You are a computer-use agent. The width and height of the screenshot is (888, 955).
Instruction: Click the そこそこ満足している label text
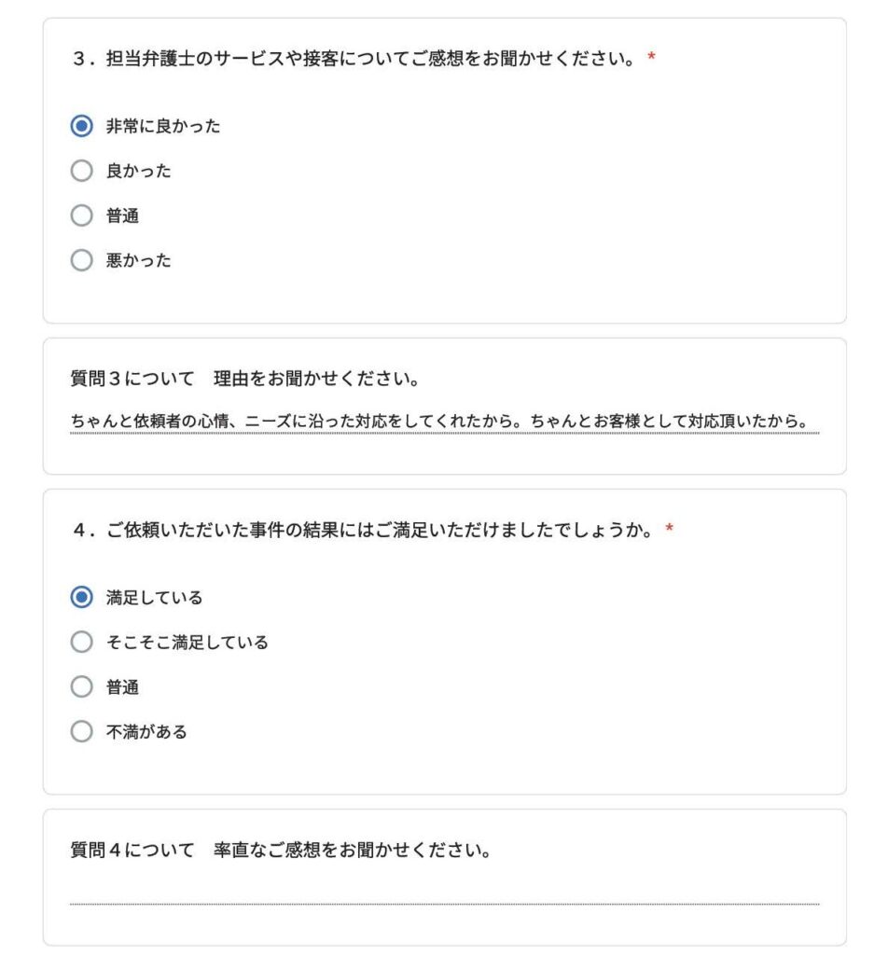187,642
